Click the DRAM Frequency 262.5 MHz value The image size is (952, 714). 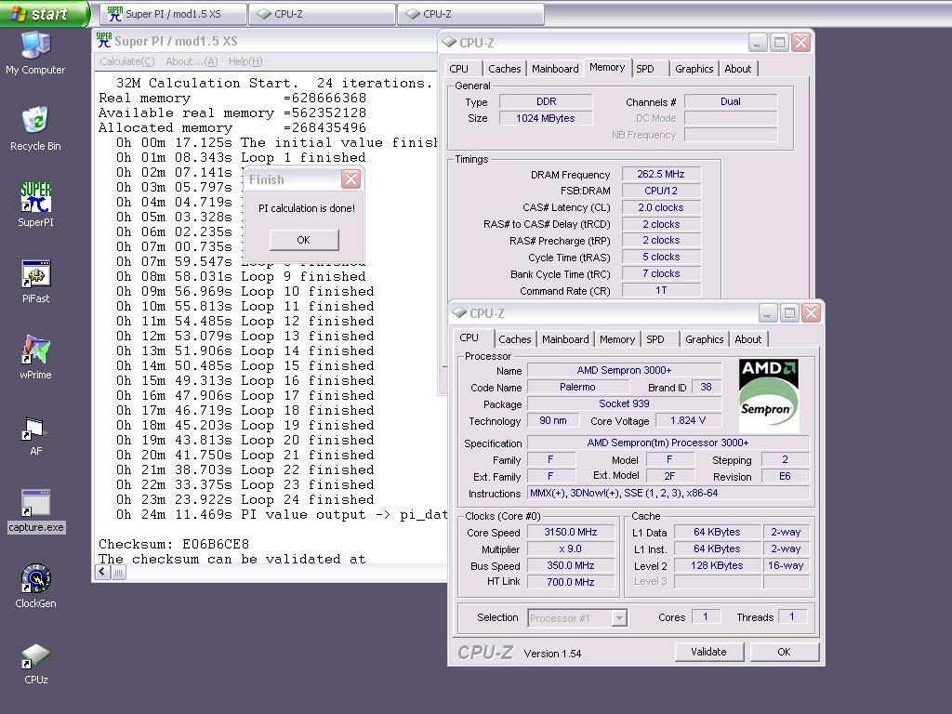[x=661, y=174]
